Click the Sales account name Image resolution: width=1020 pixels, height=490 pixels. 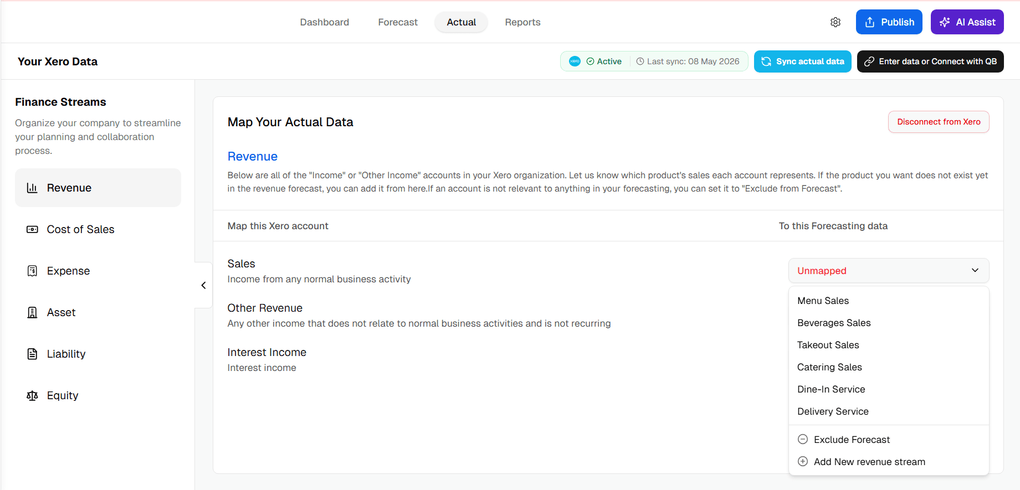[242, 264]
